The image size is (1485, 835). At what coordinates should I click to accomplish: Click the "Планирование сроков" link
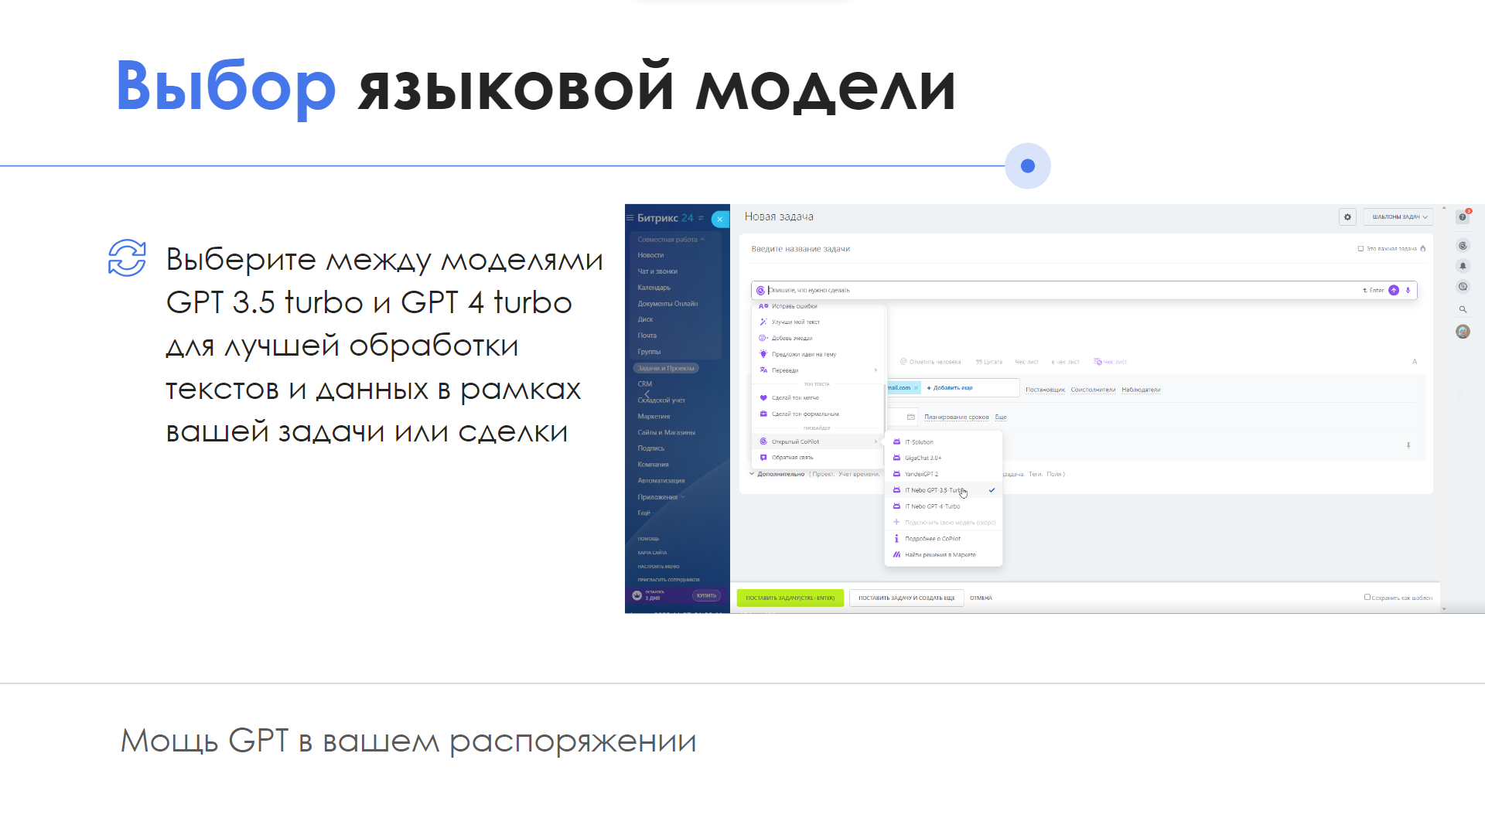(956, 417)
